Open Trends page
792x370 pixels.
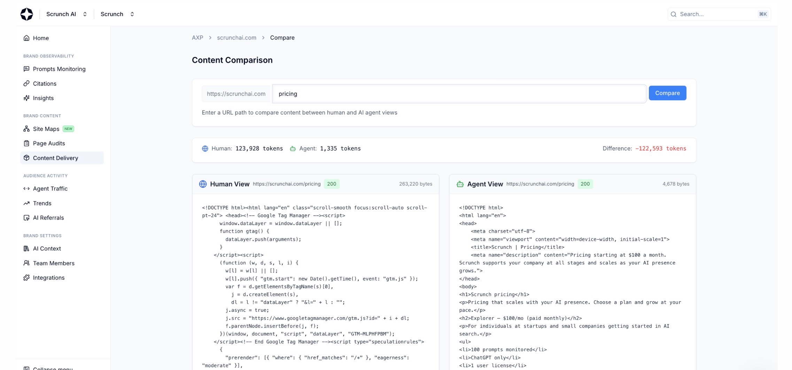tap(62, 203)
